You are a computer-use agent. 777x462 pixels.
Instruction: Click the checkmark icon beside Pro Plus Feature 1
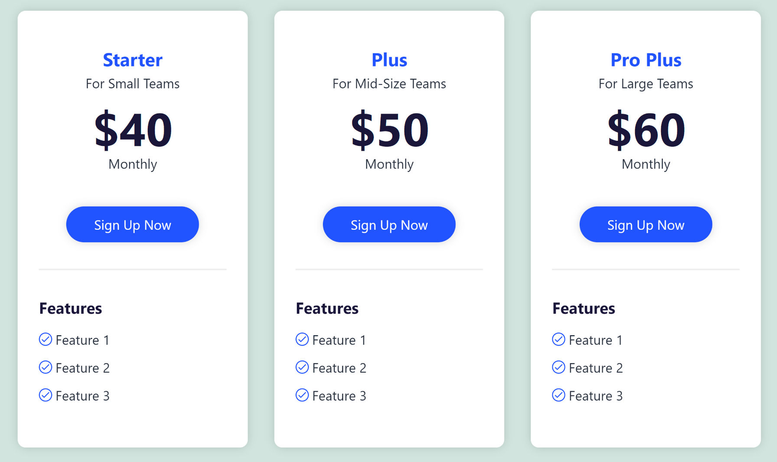(559, 340)
